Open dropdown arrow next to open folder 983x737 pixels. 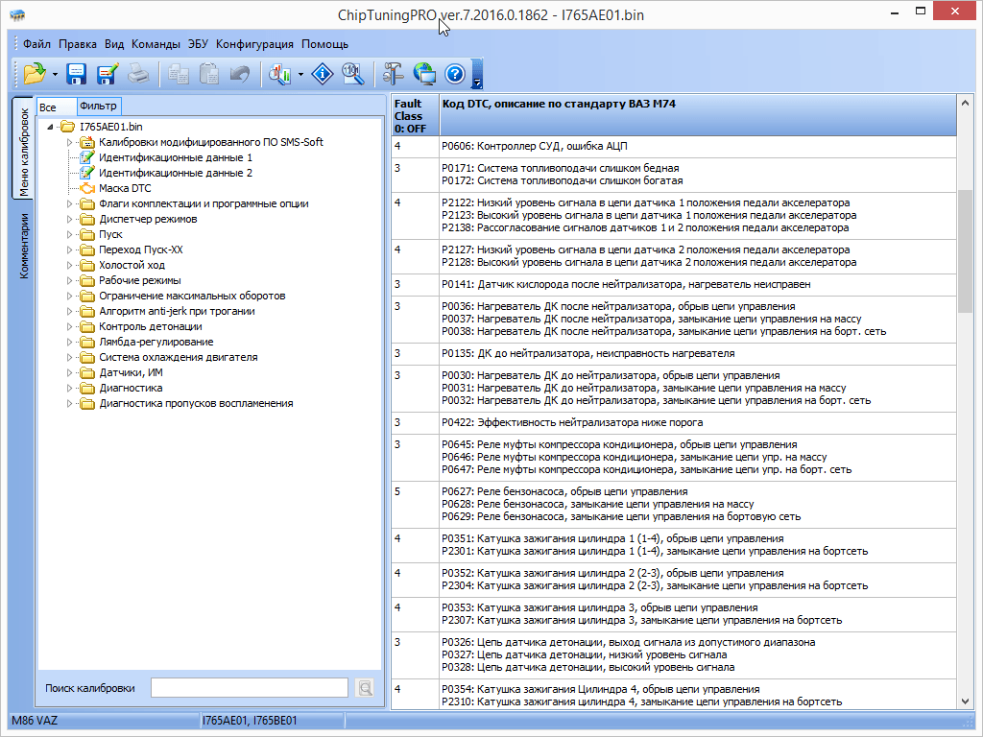click(56, 74)
